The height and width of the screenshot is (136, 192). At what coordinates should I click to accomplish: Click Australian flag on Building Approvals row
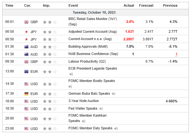(26, 46)
